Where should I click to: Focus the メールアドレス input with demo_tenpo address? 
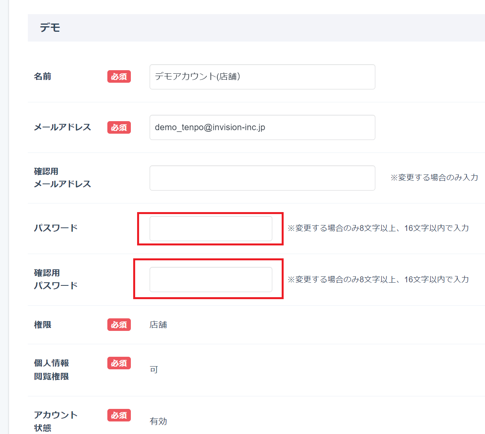tap(262, 127)
